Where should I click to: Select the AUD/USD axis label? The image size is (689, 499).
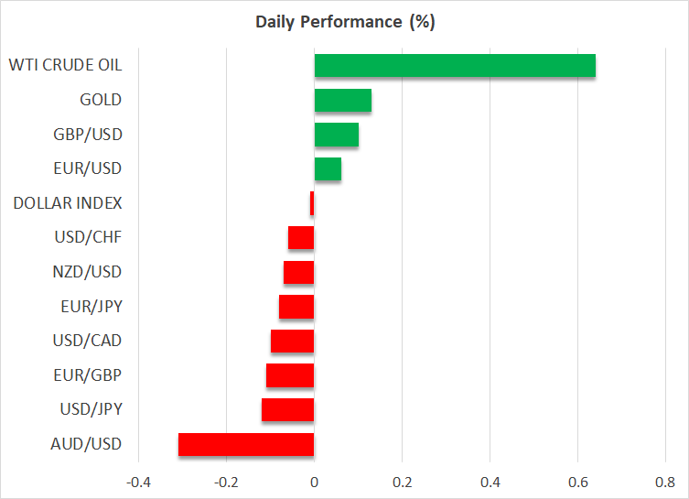(87, 444)
